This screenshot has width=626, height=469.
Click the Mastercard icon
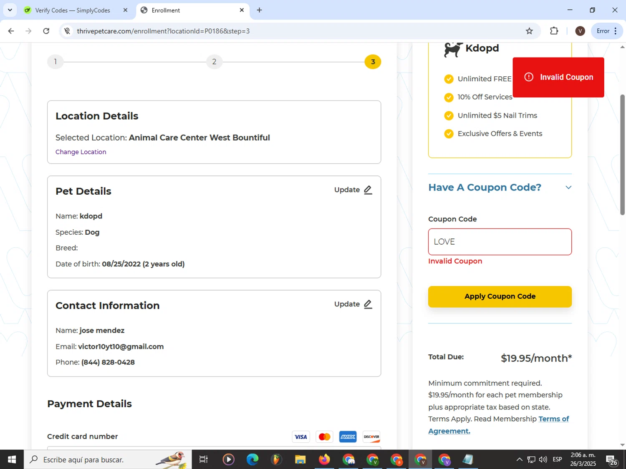(324, 436)
